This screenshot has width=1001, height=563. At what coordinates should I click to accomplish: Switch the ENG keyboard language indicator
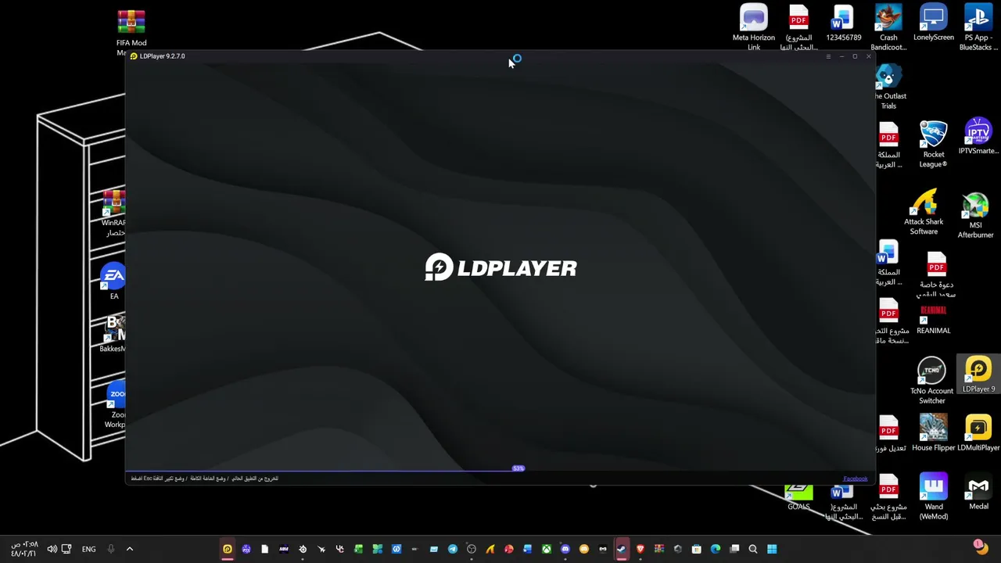point(89,549)
